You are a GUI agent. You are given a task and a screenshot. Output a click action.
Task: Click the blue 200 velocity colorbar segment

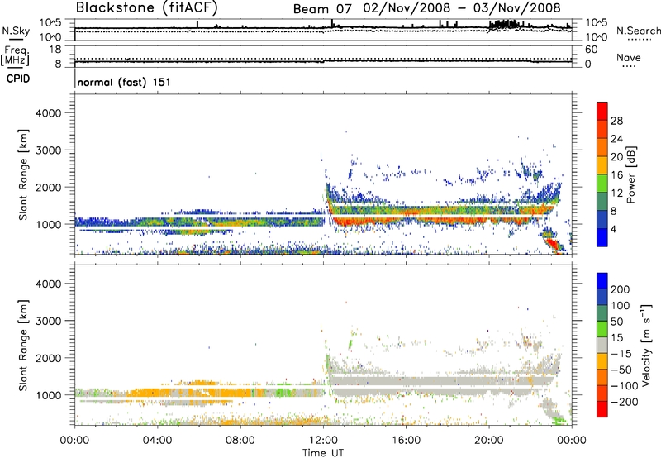pos(602,281)
